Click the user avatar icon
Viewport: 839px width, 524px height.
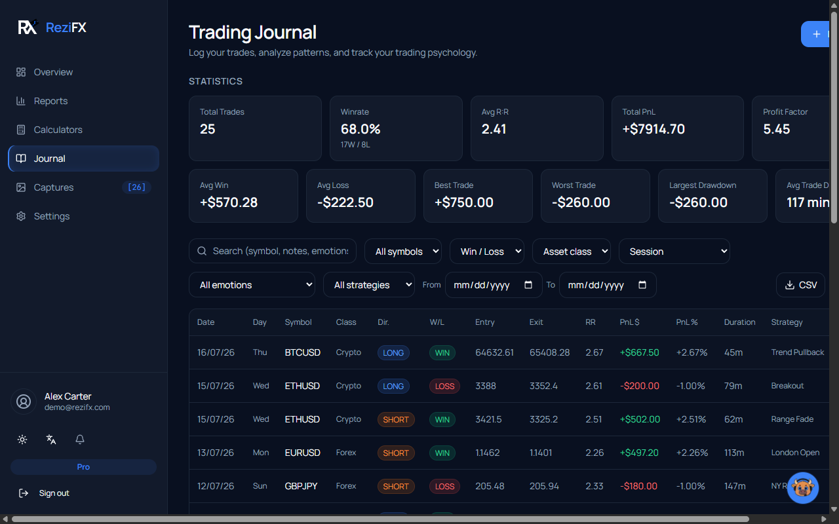[24, 402]
